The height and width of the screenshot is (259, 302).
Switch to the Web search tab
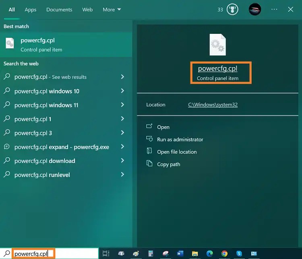(87, 10)
